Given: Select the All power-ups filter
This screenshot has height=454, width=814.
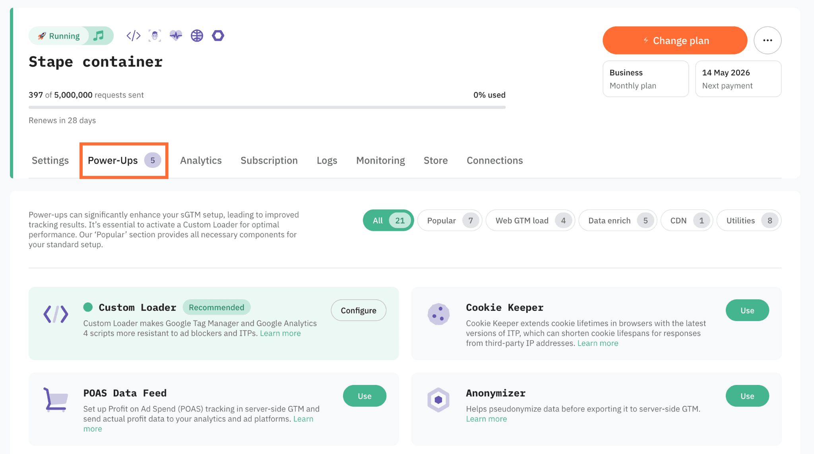Looking at the screenshot, I should (x=388, y=220).
